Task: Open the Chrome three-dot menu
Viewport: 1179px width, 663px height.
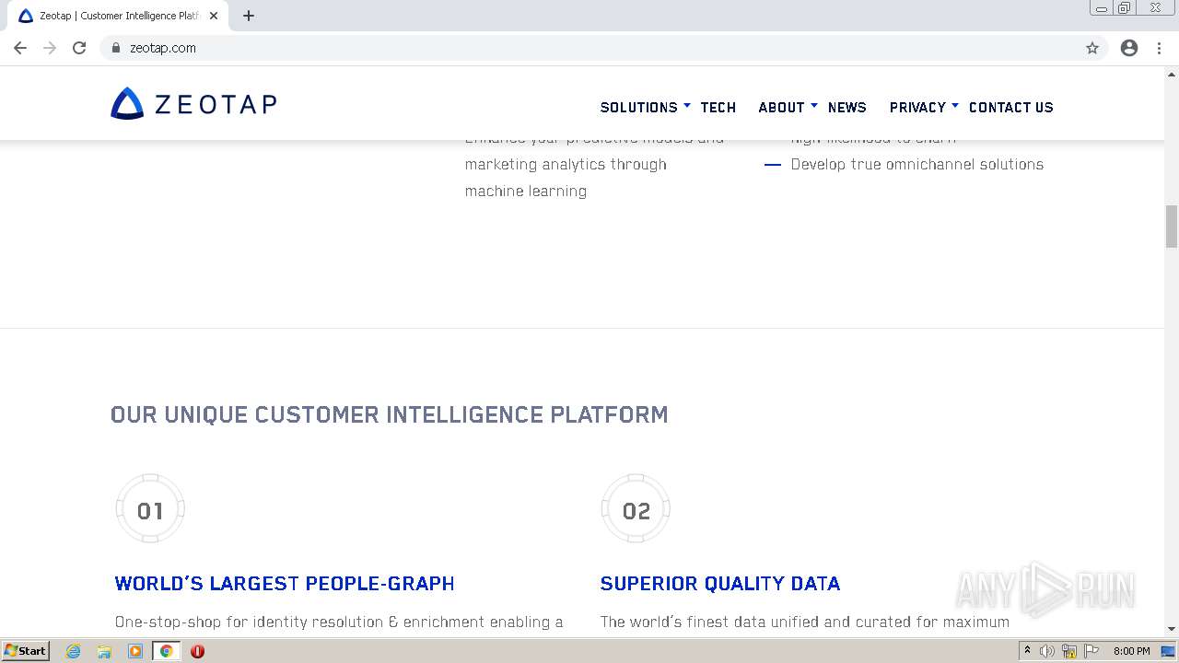Action: [1159, 48]
